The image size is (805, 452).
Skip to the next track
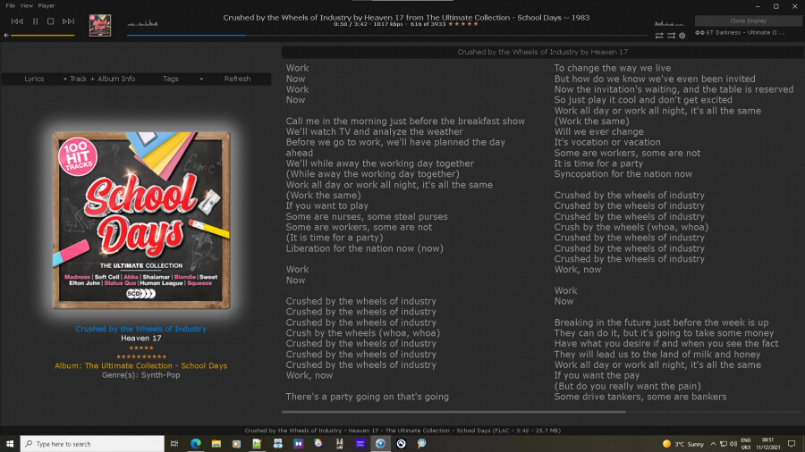tap(68, 21)
